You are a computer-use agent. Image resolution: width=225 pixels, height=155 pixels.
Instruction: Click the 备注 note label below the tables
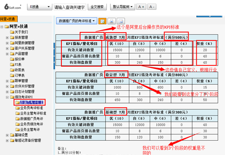tap(62, 148)
